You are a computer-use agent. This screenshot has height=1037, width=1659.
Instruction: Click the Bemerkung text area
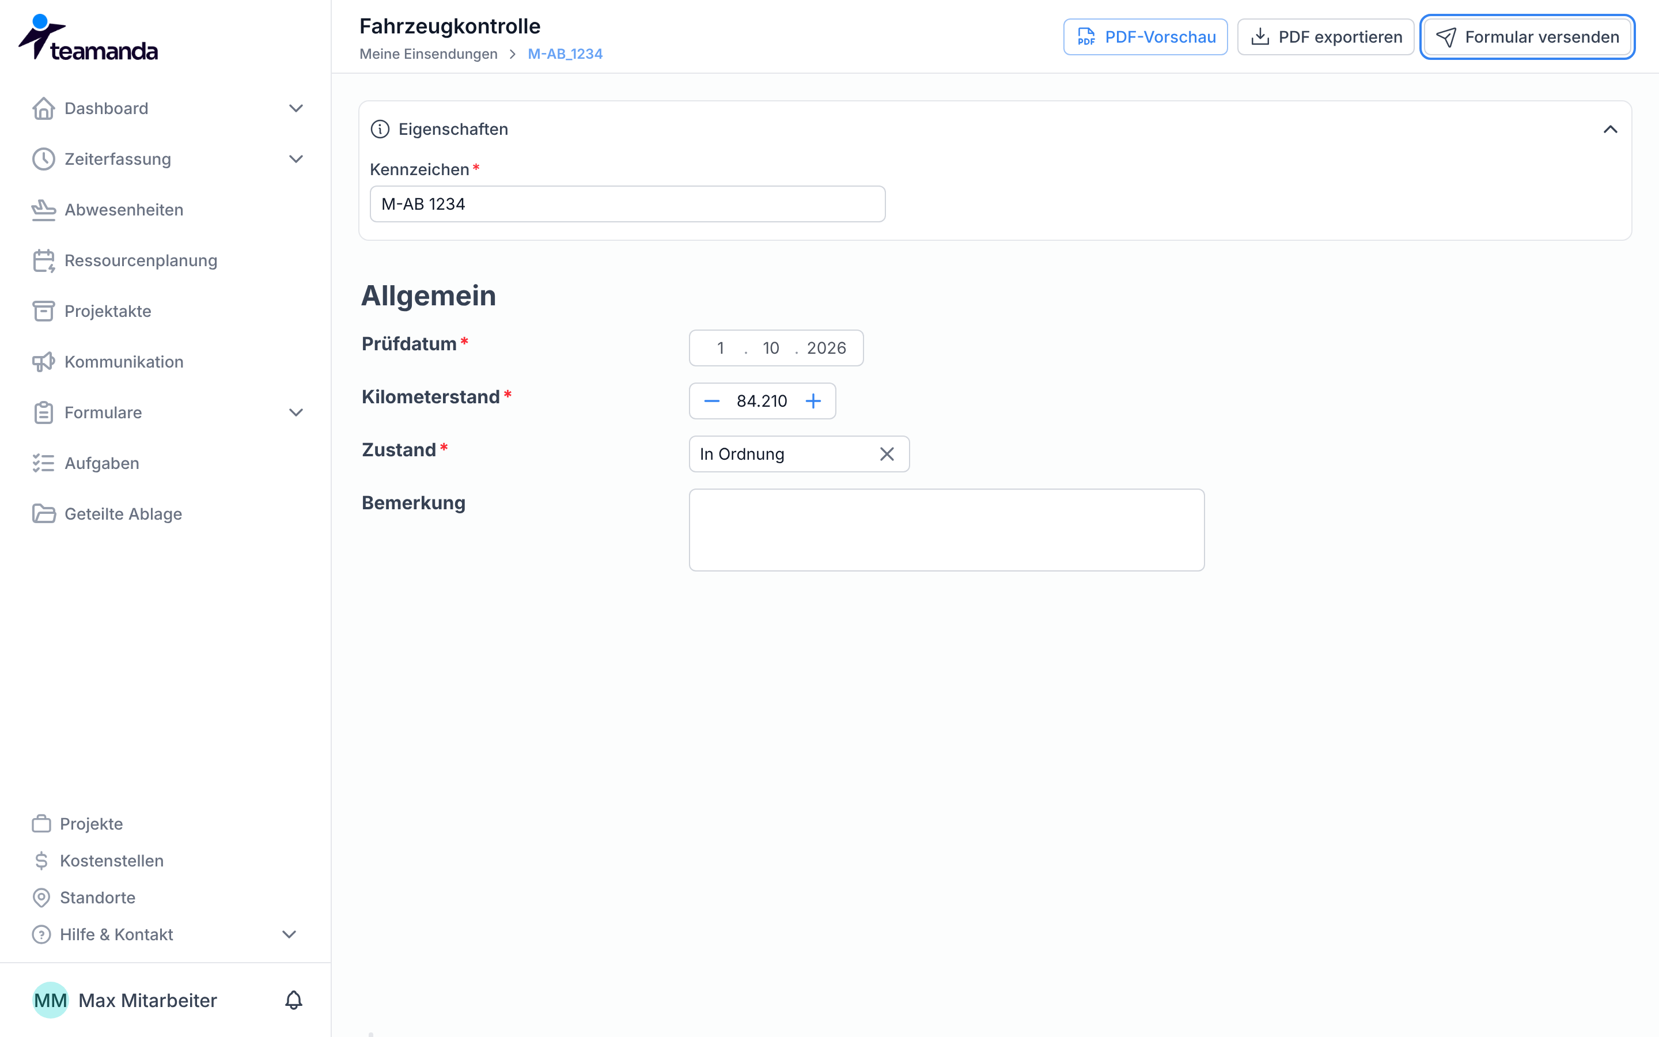(x=947, y=530)
